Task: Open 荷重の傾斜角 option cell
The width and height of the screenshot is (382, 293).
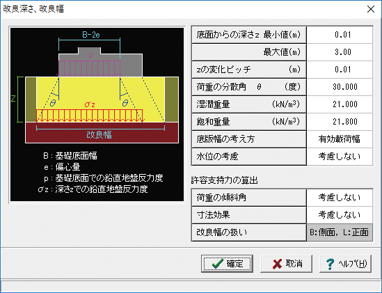Action: pyautogui.click(x=340, y=198)
